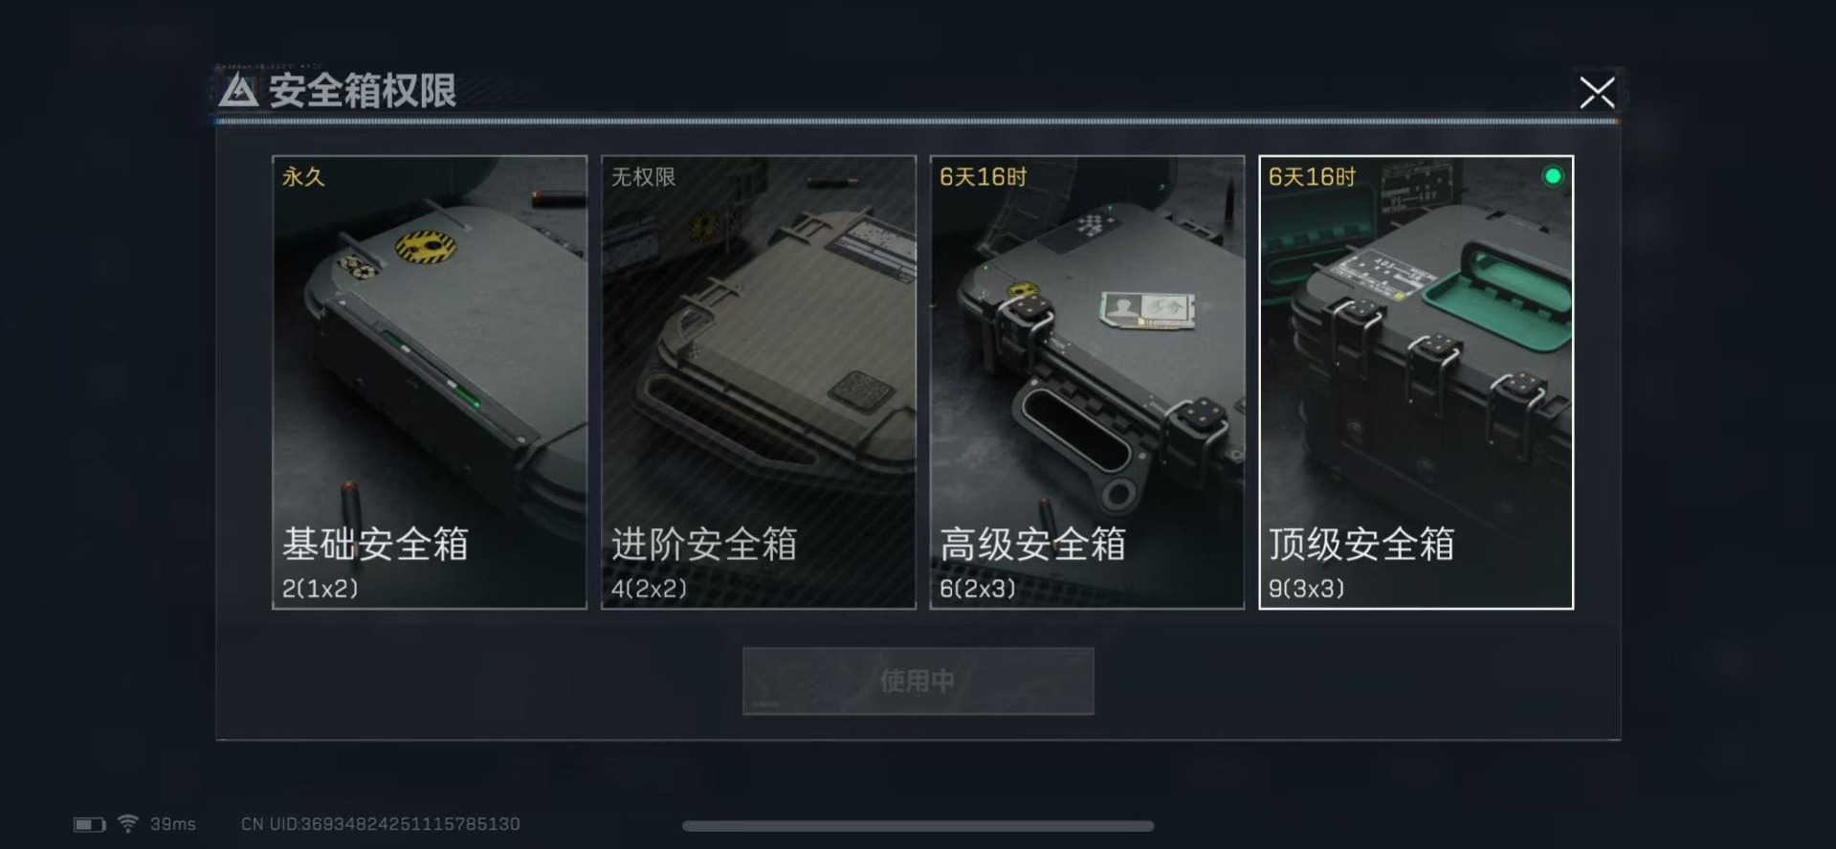Click the 39ms latency indicator
Image resolution: width=1836 pixels, height=849 pixels.
[x=173, y=824]
